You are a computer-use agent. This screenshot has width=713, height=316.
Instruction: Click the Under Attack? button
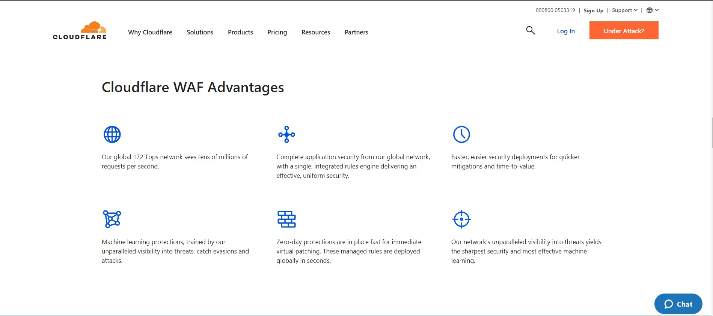[x=624, y=30]
